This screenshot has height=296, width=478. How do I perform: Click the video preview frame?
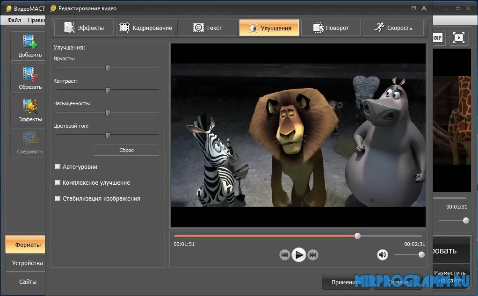tap(298, 135)
